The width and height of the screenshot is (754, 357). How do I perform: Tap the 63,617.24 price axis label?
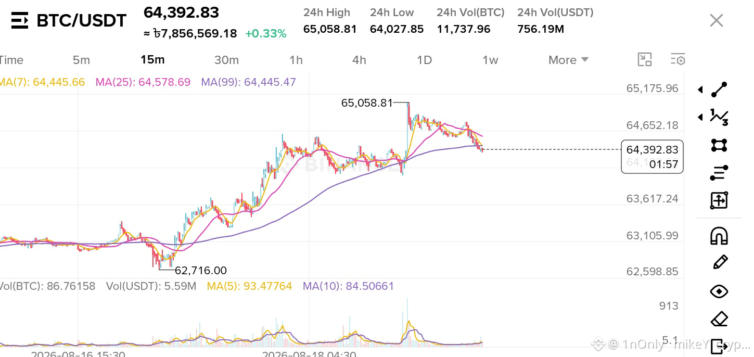(653, 199)
